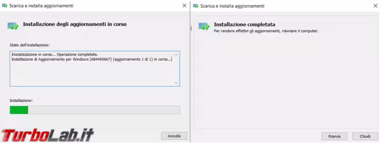The image size is (380, 143).
Task: Click the title bar icon of the right window
Action: [196, 6]
